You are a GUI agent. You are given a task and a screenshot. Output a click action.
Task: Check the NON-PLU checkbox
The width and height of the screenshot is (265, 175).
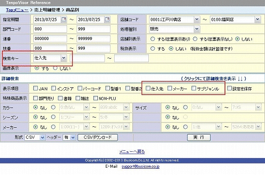[x=95, y=98]
